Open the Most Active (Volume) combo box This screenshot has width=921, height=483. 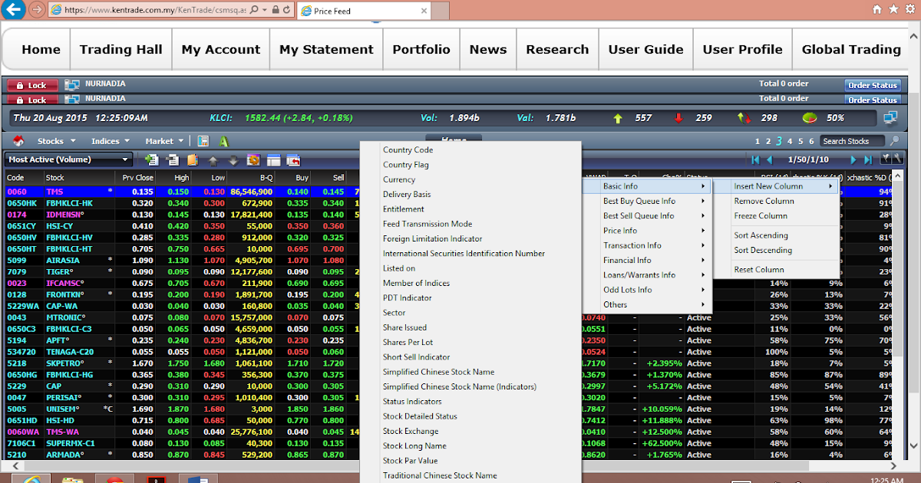point(69,159)
